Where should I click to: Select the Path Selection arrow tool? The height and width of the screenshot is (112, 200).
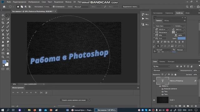click(x=8, y=49)
